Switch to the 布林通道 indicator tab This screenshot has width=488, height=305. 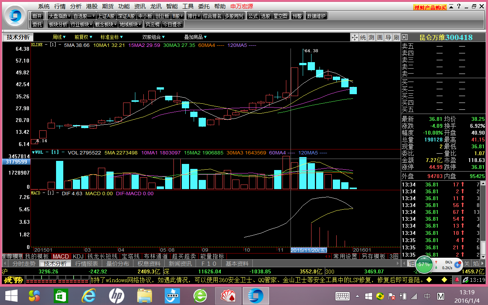click(x=156, y=257)
